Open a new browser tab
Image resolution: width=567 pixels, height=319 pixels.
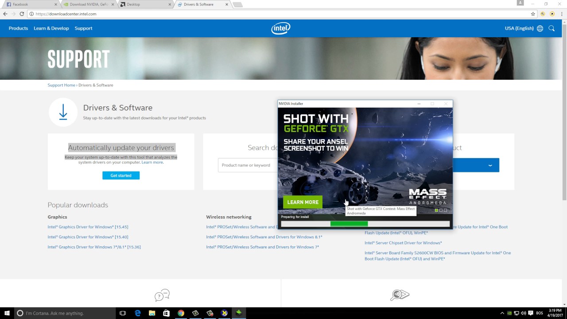237,4
